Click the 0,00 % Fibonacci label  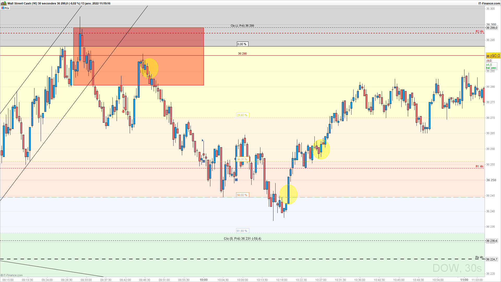pos(242,44)
